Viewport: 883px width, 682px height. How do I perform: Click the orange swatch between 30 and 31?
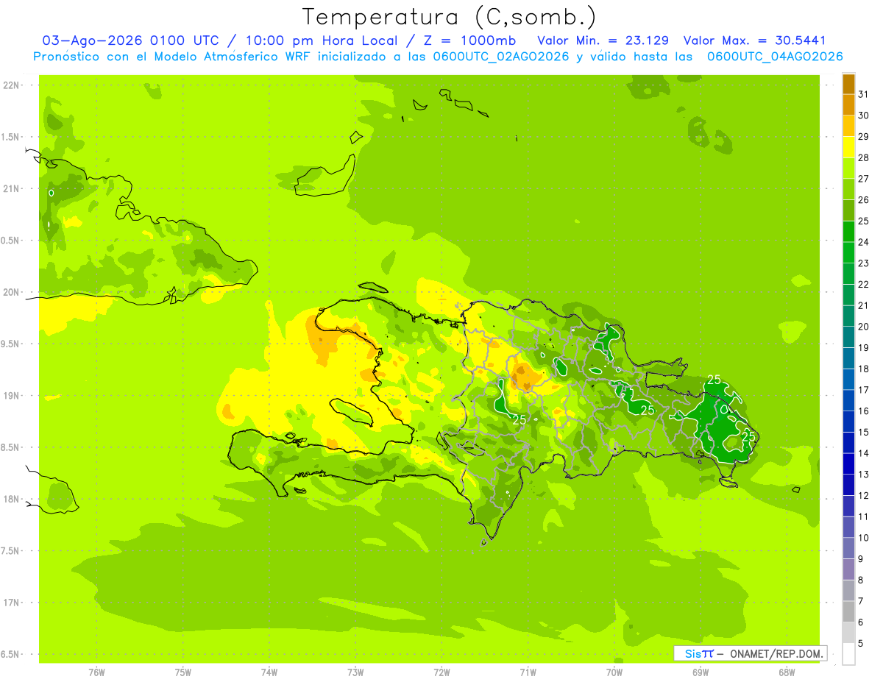tap(848, 104)
